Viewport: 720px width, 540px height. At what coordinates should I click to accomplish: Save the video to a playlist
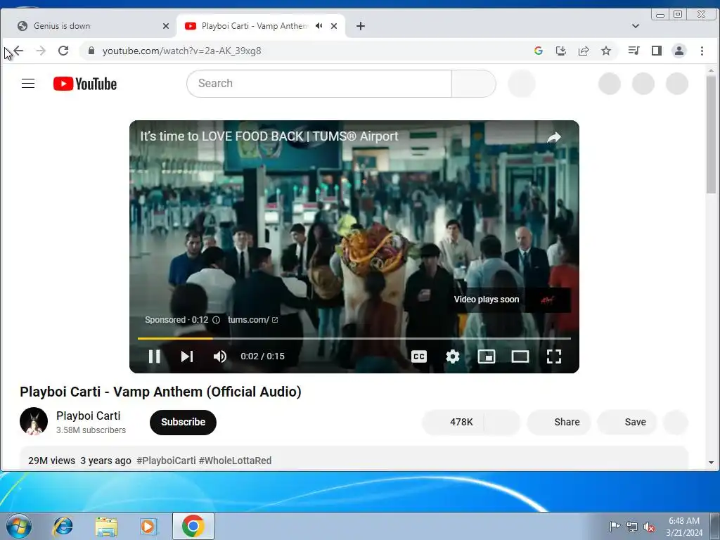[626, 422]
